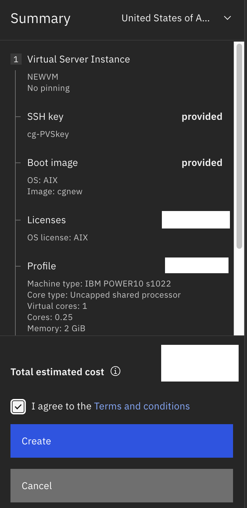Click the Image: cgnew text
The height and width of the screenshot is (508, 247).
tap(55, 191)
